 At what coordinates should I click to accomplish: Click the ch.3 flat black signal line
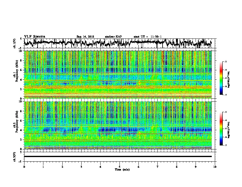click(118, 156)
